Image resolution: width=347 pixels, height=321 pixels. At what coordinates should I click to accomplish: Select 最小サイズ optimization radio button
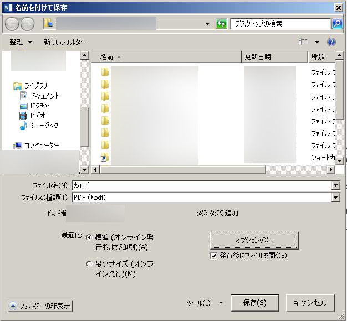[89, 265]
